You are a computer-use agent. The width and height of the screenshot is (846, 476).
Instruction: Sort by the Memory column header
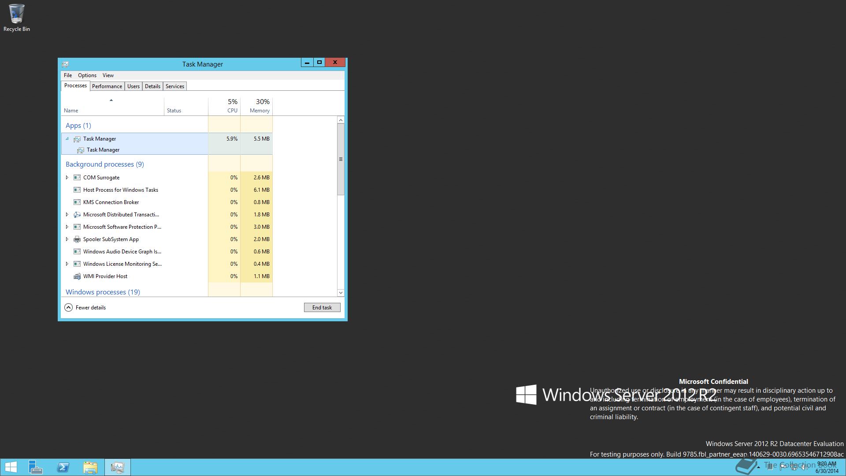point(256,106)
